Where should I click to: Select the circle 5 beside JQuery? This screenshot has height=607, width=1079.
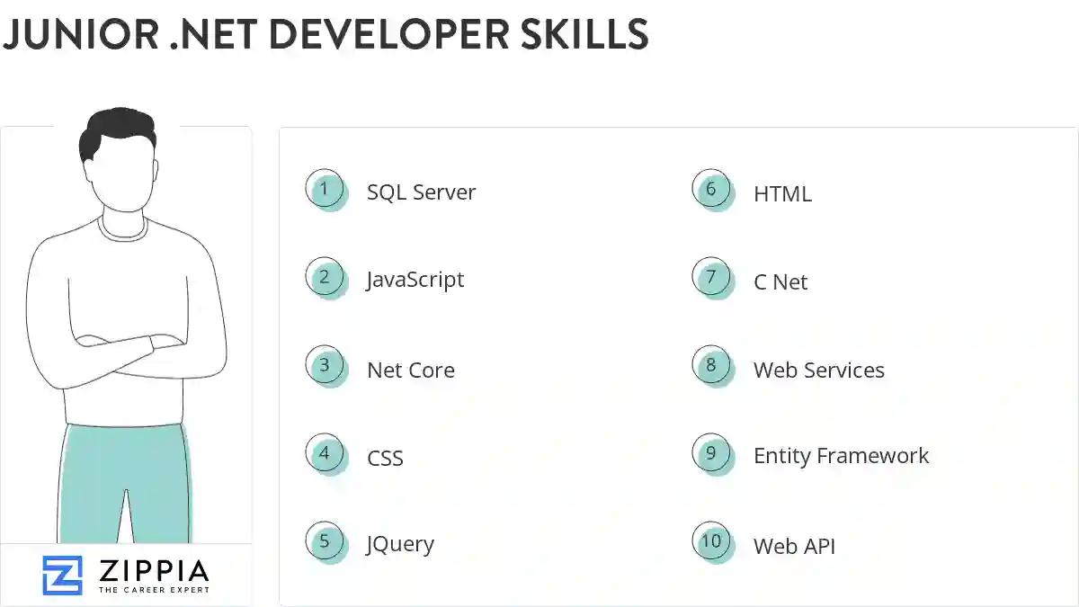pos(325,541)
